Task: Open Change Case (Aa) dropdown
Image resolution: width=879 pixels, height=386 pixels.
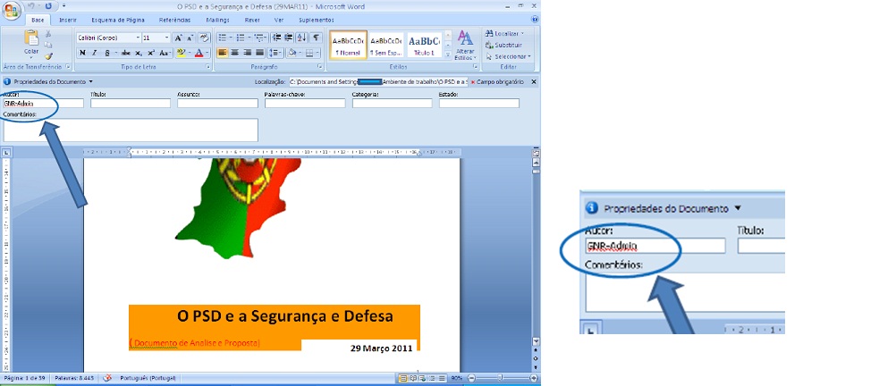Action: 165,53
